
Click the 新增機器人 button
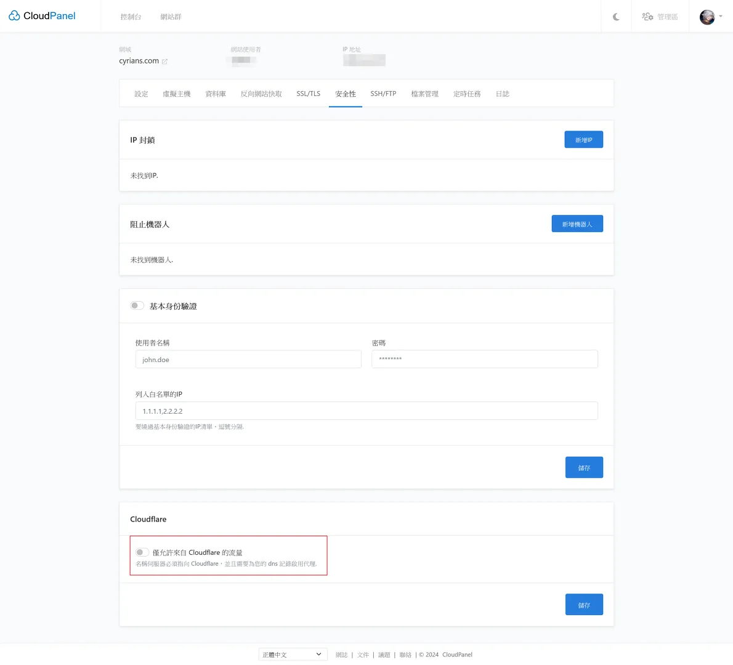pyautogui.click(x=577, y=224)
